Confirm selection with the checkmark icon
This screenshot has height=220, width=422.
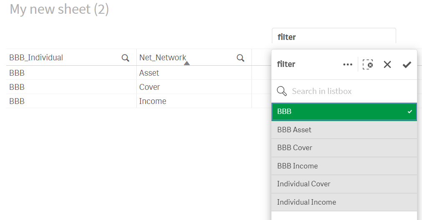pos(407,64)
